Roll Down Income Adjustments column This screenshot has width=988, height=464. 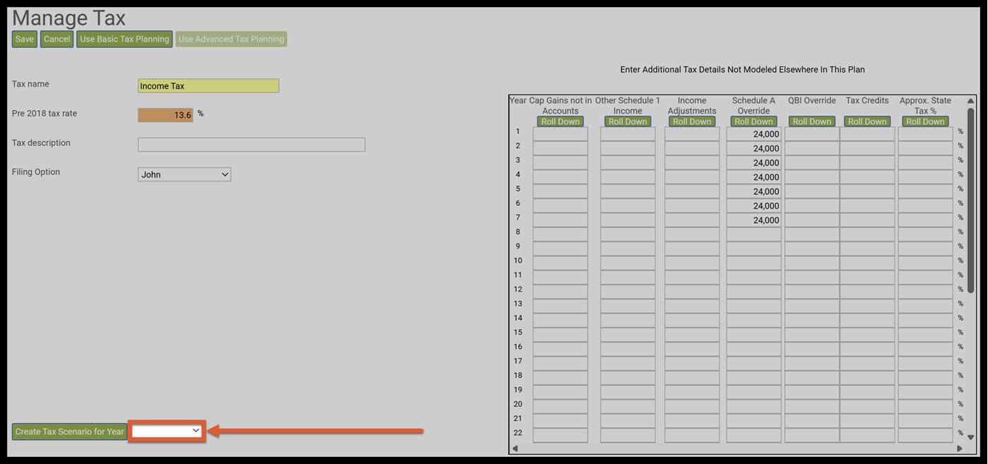[x=692, y=121]
